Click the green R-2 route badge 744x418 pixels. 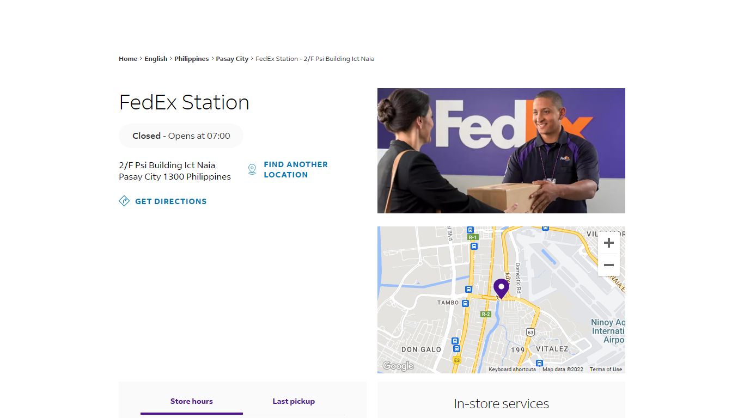tap(486, 314)
